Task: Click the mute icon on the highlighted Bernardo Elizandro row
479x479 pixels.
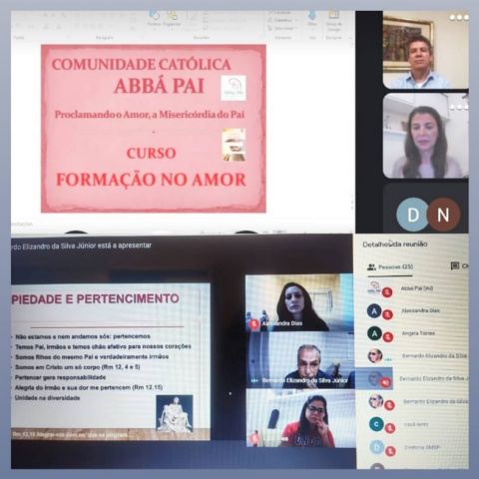Action: [386, 382]
